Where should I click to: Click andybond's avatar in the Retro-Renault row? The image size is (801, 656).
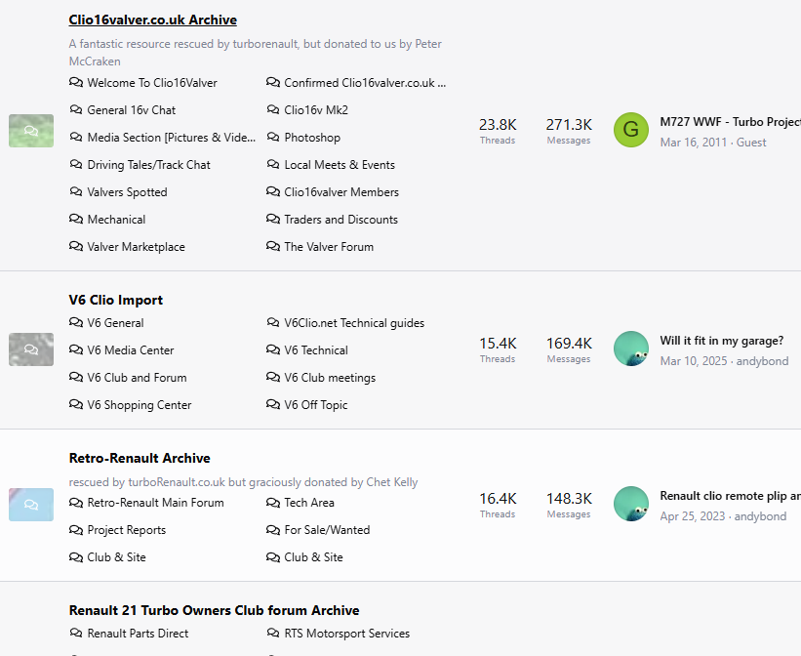pyautogui.click(x=631, y=504)
